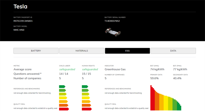205x111 pixels.
Task: Select battery passport ID RSTE2291345831
Action: point(23,21)
